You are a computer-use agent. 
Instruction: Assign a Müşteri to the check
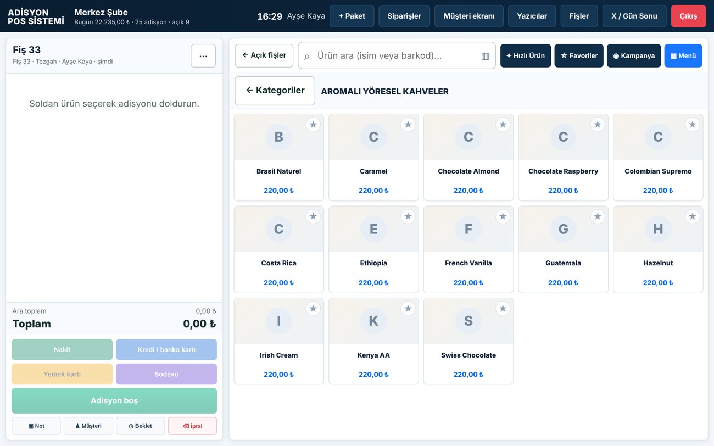pyautogui.click(x=88, y=426)
